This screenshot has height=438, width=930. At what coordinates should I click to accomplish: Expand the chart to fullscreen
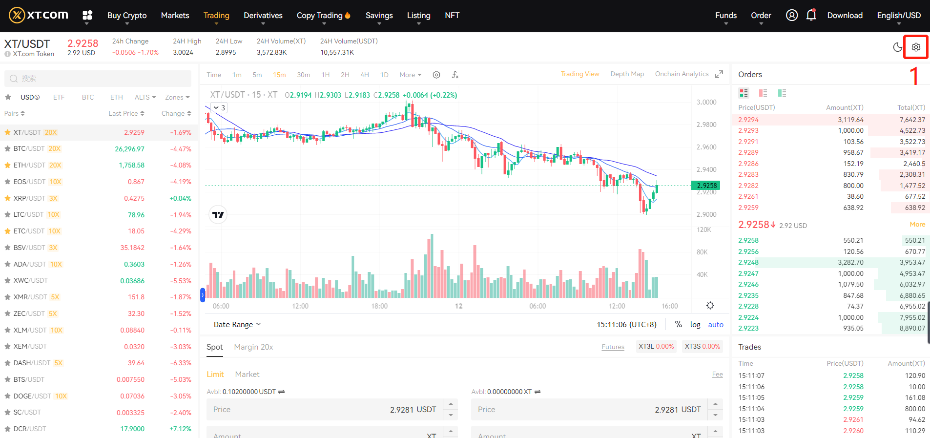[x=719, y=74]
